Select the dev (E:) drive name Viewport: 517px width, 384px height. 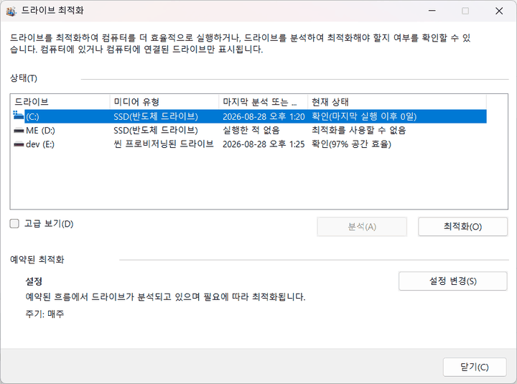(40, 144)
